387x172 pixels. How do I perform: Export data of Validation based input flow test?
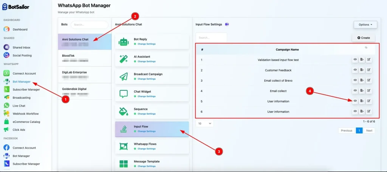362,60
